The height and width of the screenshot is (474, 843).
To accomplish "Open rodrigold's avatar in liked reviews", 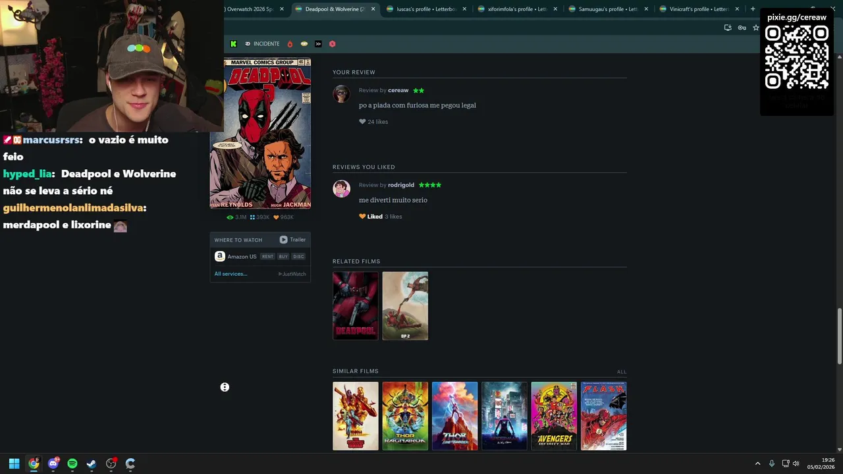I will click(x=341, y=189).
